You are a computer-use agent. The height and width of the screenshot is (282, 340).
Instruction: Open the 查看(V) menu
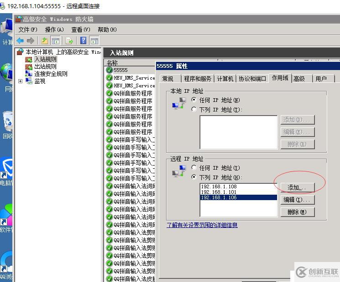coord(81,30)
